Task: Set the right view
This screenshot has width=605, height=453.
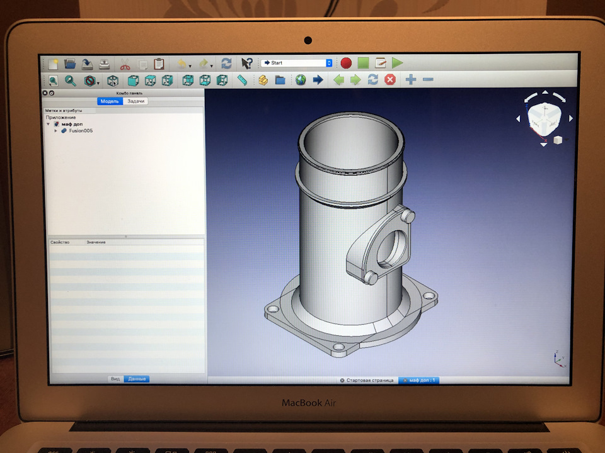Action: (167, 81)
